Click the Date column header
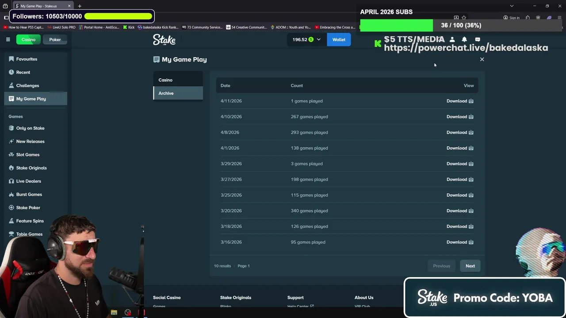The height and width of the screenshot is (318, 566). (x=225, y=86)
